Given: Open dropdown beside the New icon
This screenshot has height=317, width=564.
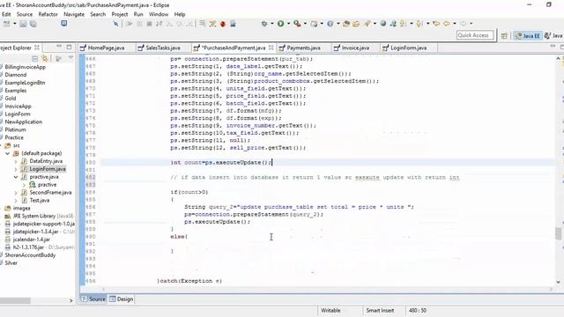Looking at the screenshot, I should (15, 24).
